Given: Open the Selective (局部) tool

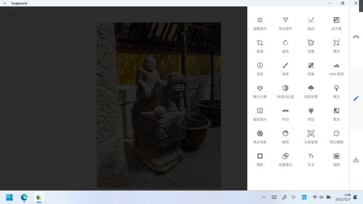Looking at the screenshot, I should coord(260,69).
